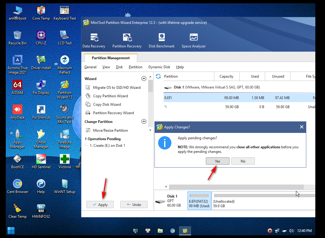Collapse the Wizard section

point(144,79)
